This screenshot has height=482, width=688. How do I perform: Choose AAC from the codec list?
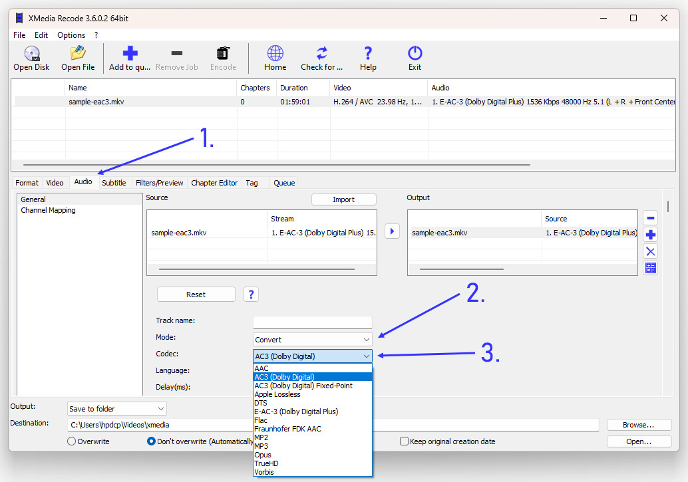[x=313, y=368]
